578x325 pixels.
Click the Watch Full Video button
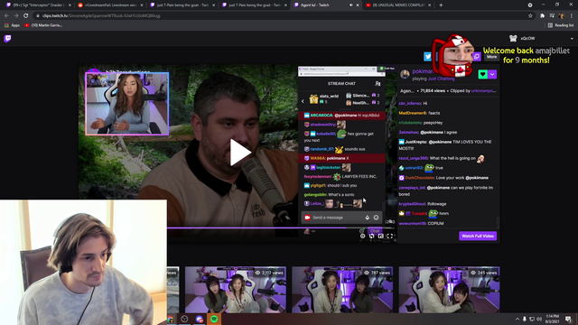478,236
